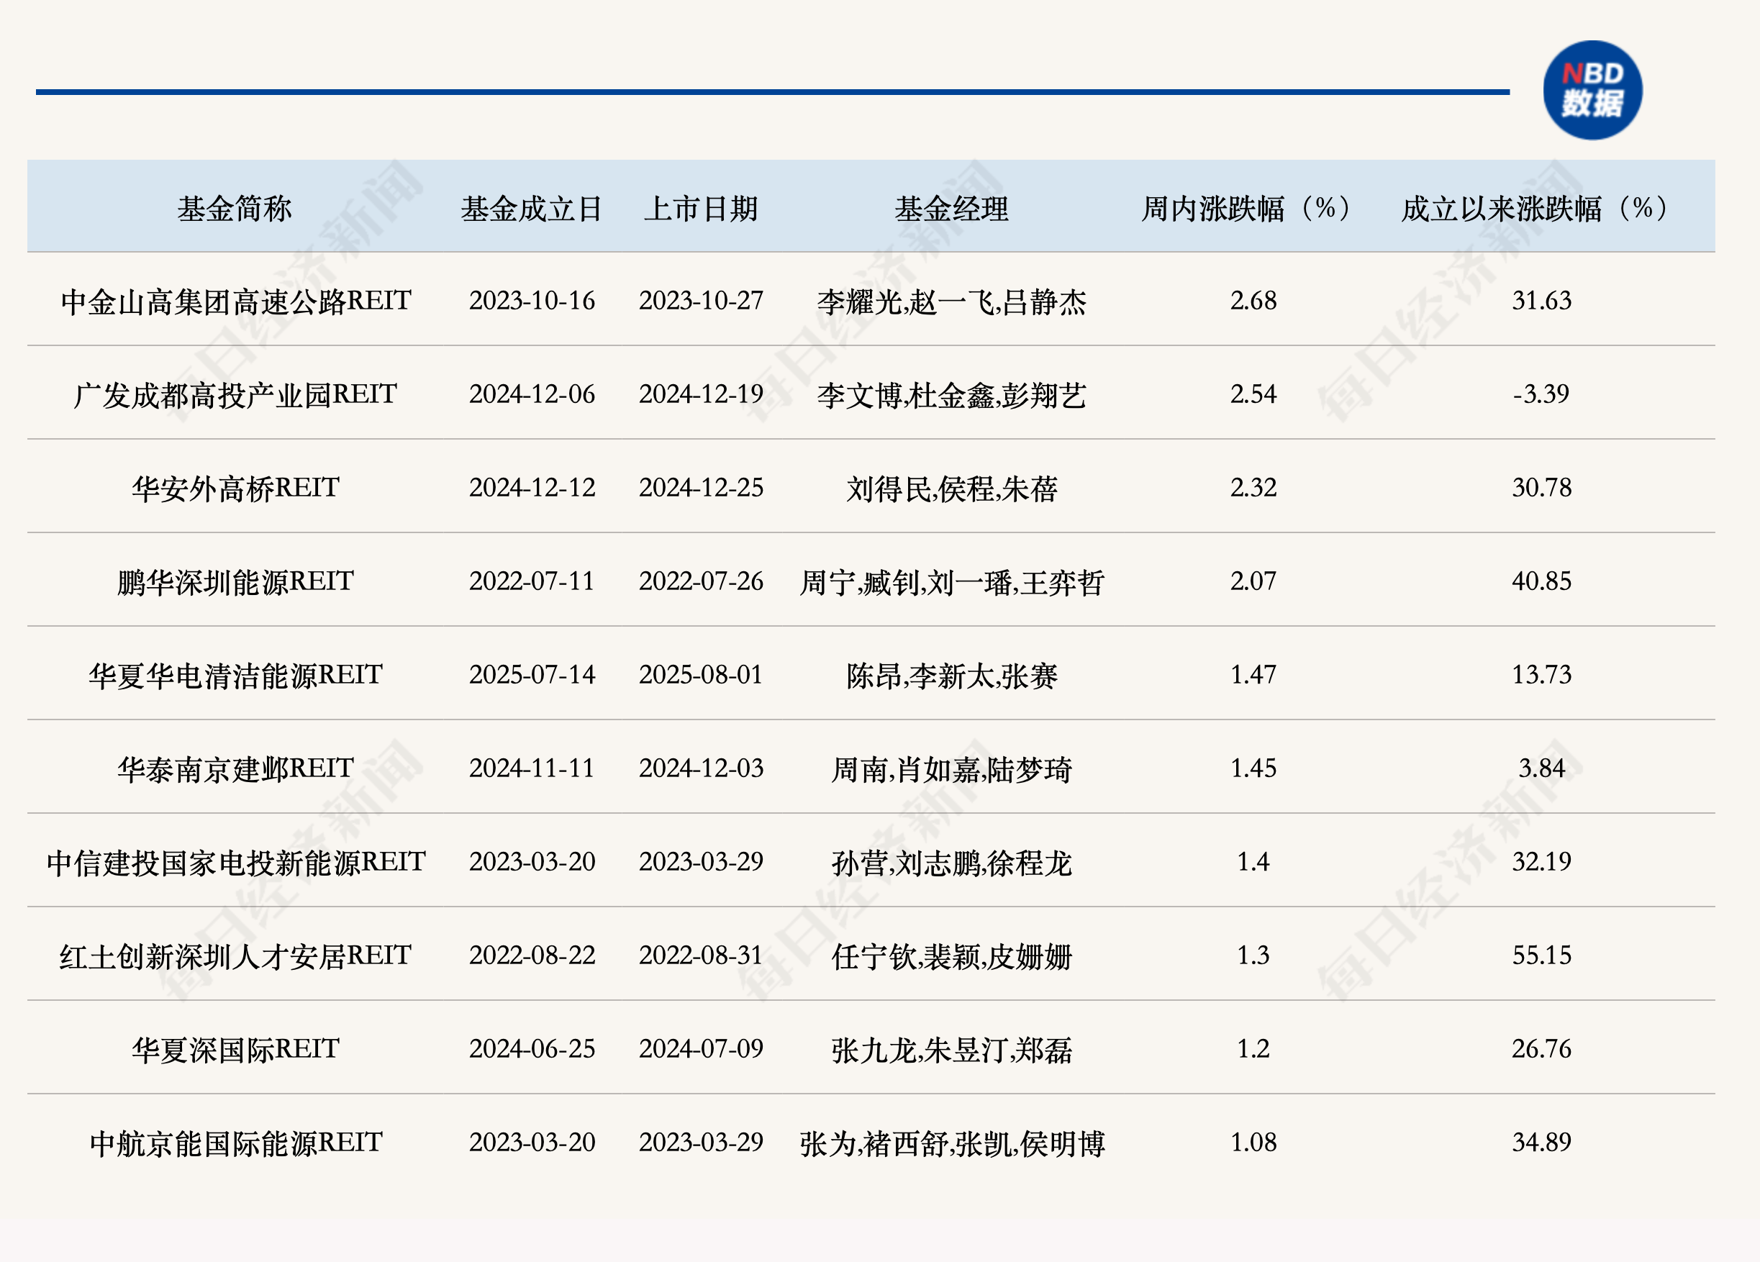
Task: Select listing date 2022-08-31
Action: 701,955
